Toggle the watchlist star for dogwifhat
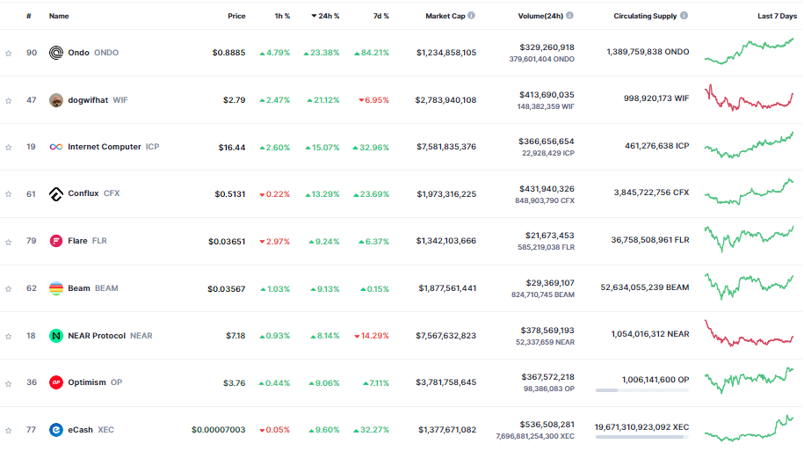Image resolution: width=804 pixels, height=451 pixels. tap(9, 100)
